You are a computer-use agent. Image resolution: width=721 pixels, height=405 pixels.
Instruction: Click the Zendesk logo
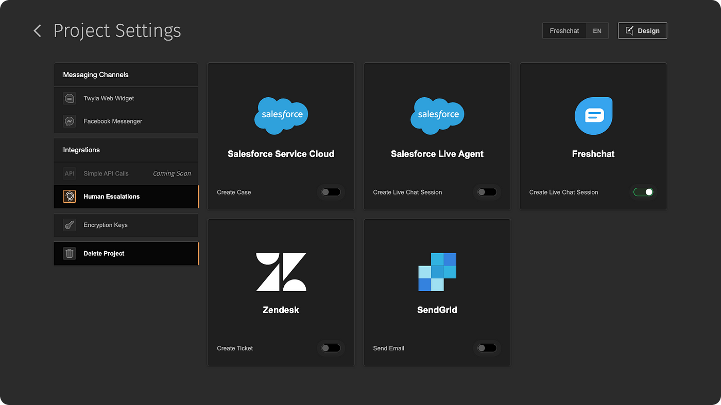(281, 272)
